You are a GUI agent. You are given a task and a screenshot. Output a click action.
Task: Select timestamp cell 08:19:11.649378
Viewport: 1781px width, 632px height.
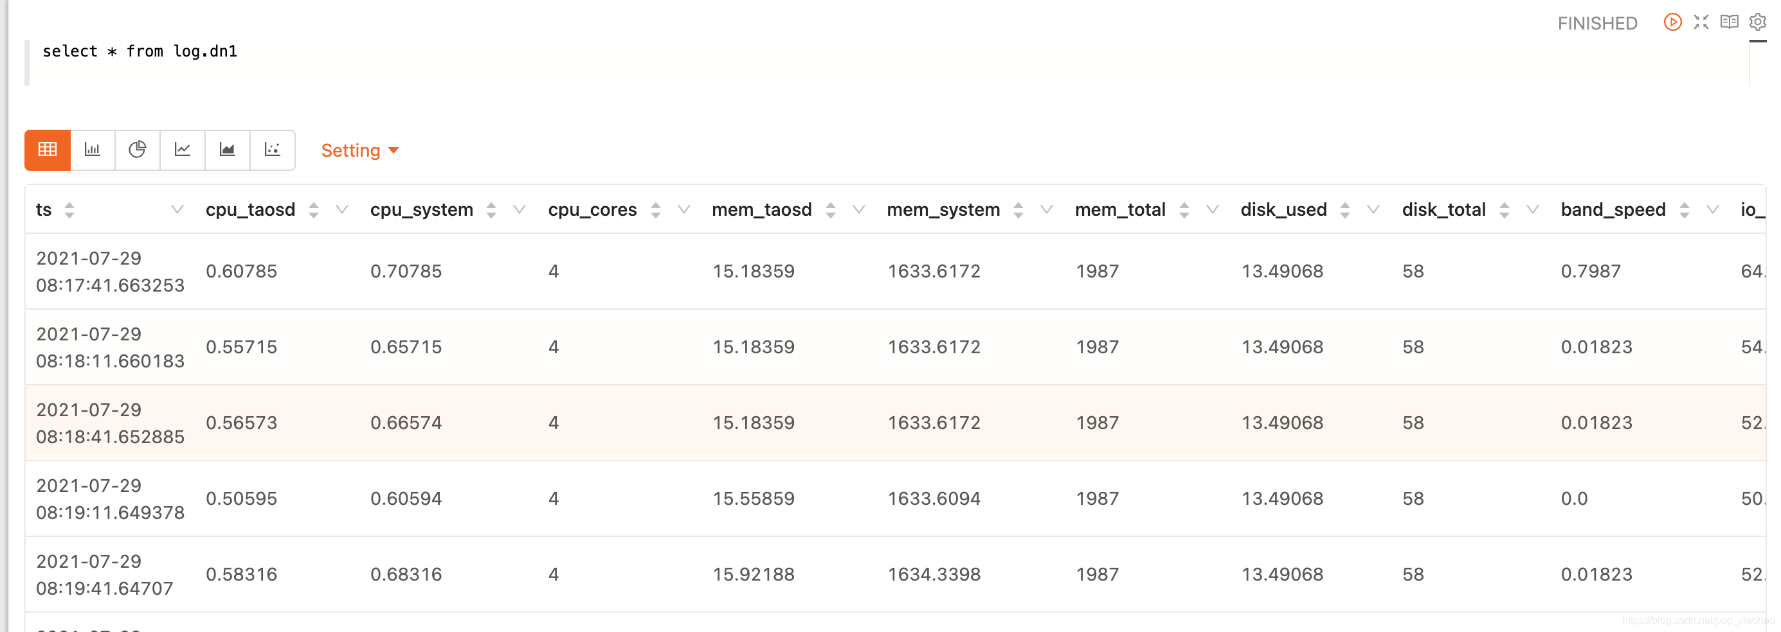tap(110, 500)
